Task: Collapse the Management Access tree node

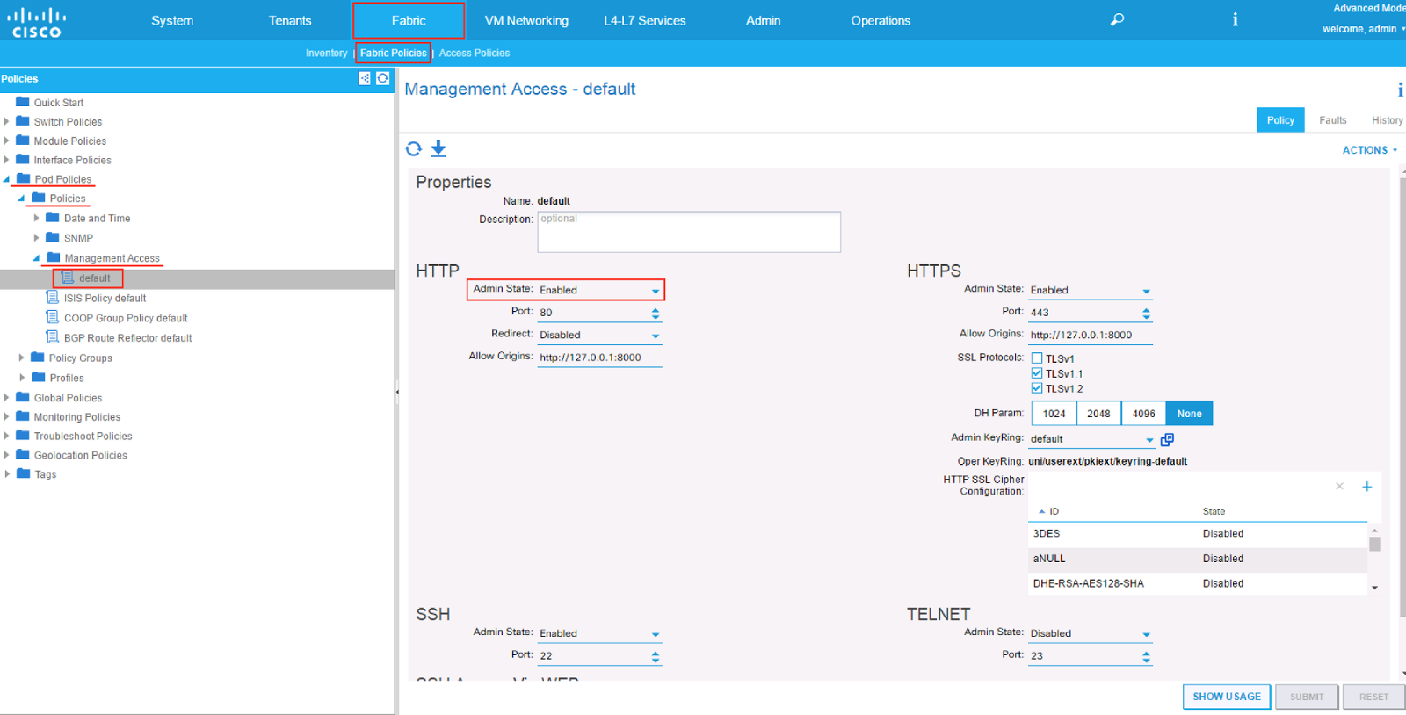Action: click(x=37, y=258)
